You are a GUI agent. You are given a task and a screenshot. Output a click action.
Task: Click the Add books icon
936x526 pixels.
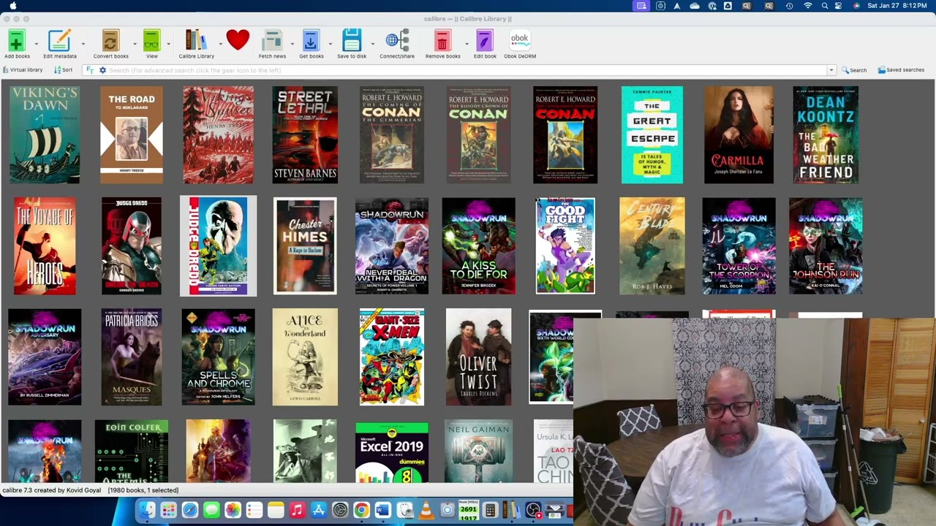pos(17,40)
